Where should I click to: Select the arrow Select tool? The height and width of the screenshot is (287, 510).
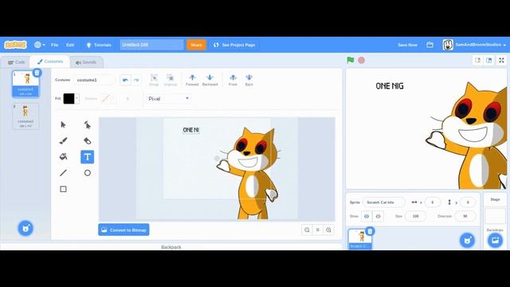(x=63, y=124)
